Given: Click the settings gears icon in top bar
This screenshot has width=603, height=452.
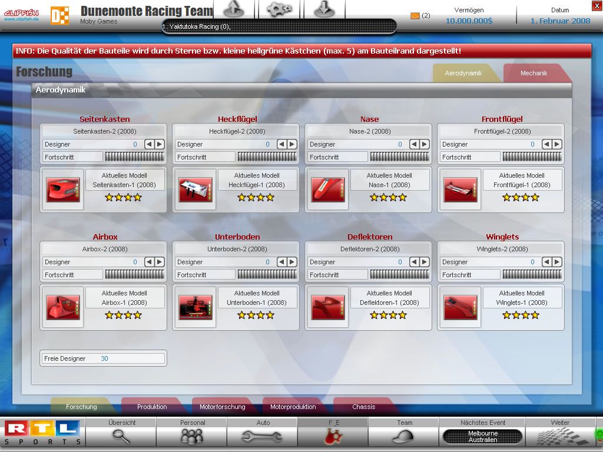Looking at the screenshot, I should pyautogui.click(x=279, y=9).
